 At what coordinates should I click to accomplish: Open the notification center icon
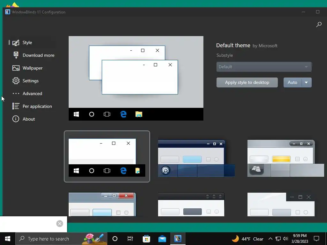tap(316, 239)
